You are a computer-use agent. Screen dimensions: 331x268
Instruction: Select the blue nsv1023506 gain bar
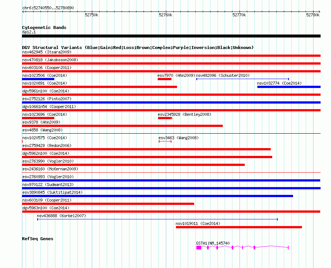pyautogui.click(x=38, y=79)
